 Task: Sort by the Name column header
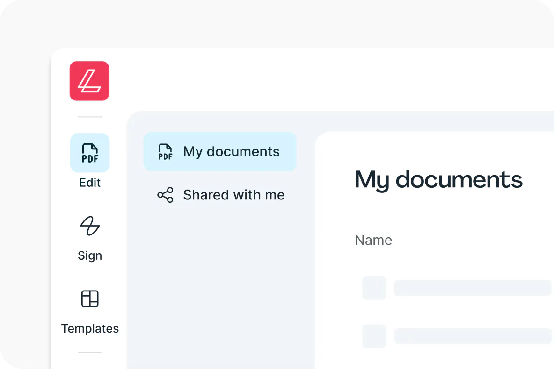[x=373, y=240]
